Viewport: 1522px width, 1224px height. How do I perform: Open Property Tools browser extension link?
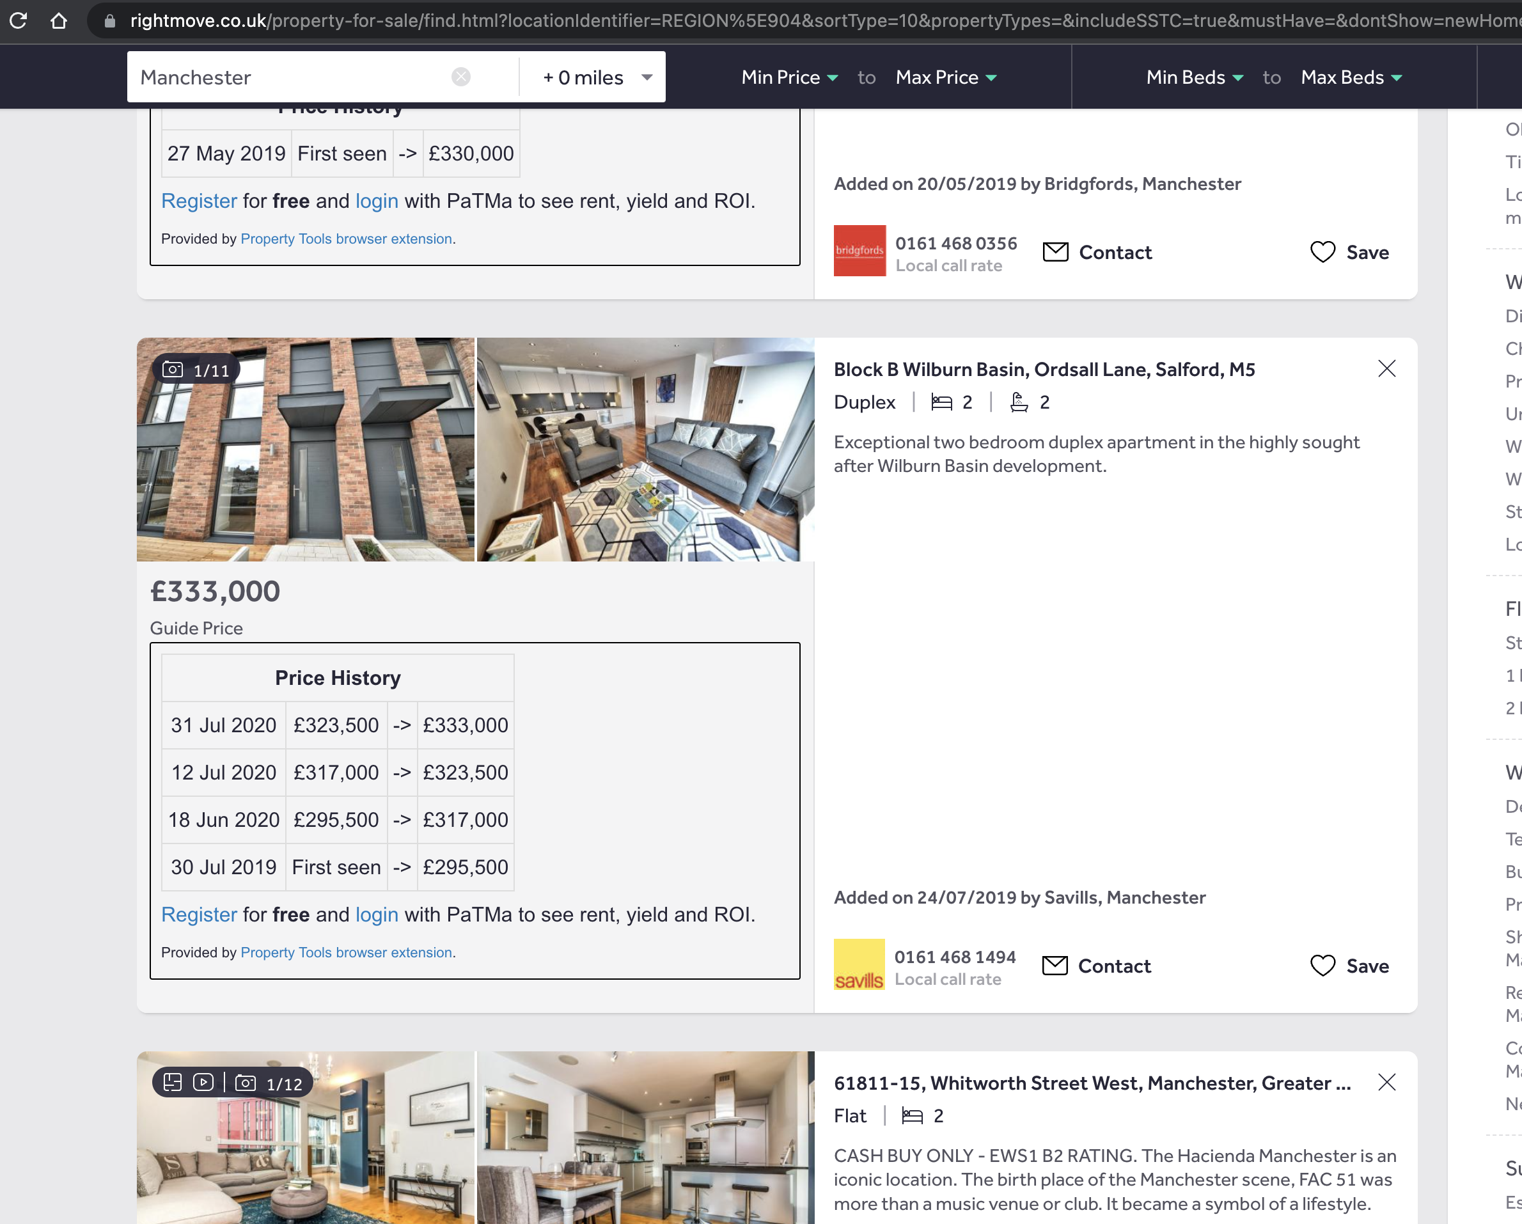(x=346, y=952)
